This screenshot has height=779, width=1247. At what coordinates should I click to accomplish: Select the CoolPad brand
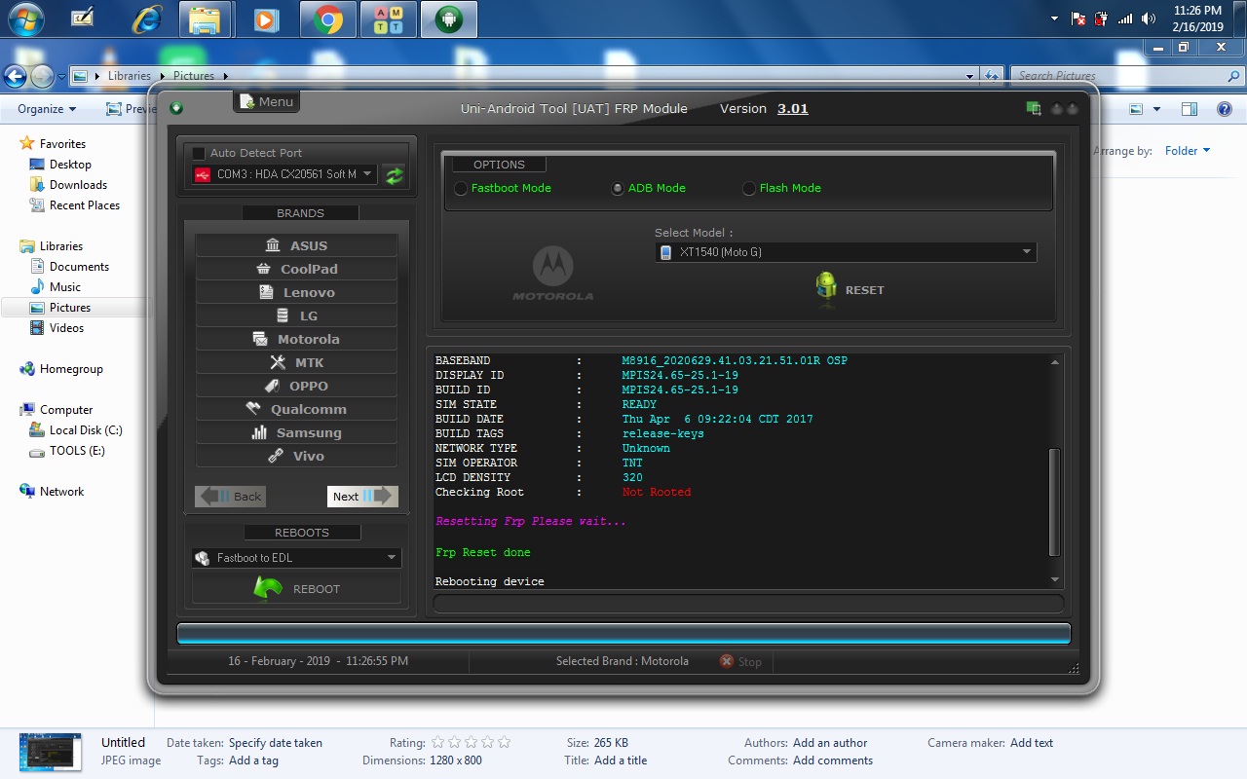click(296, 269)
